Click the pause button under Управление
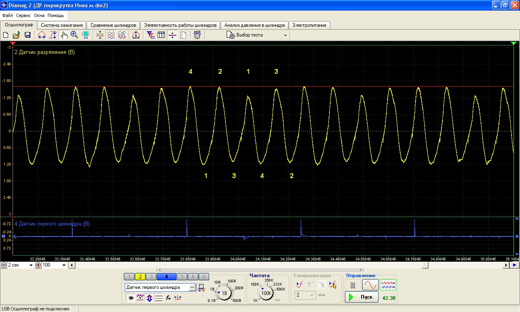Image resolution: width=520 pixels, height=312 pixels. pyautogui.click(x=353, y=285)
